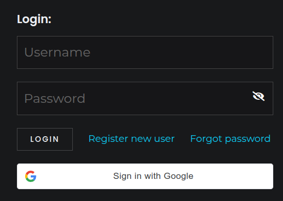Open the Register new user link

tap(131, 139)
